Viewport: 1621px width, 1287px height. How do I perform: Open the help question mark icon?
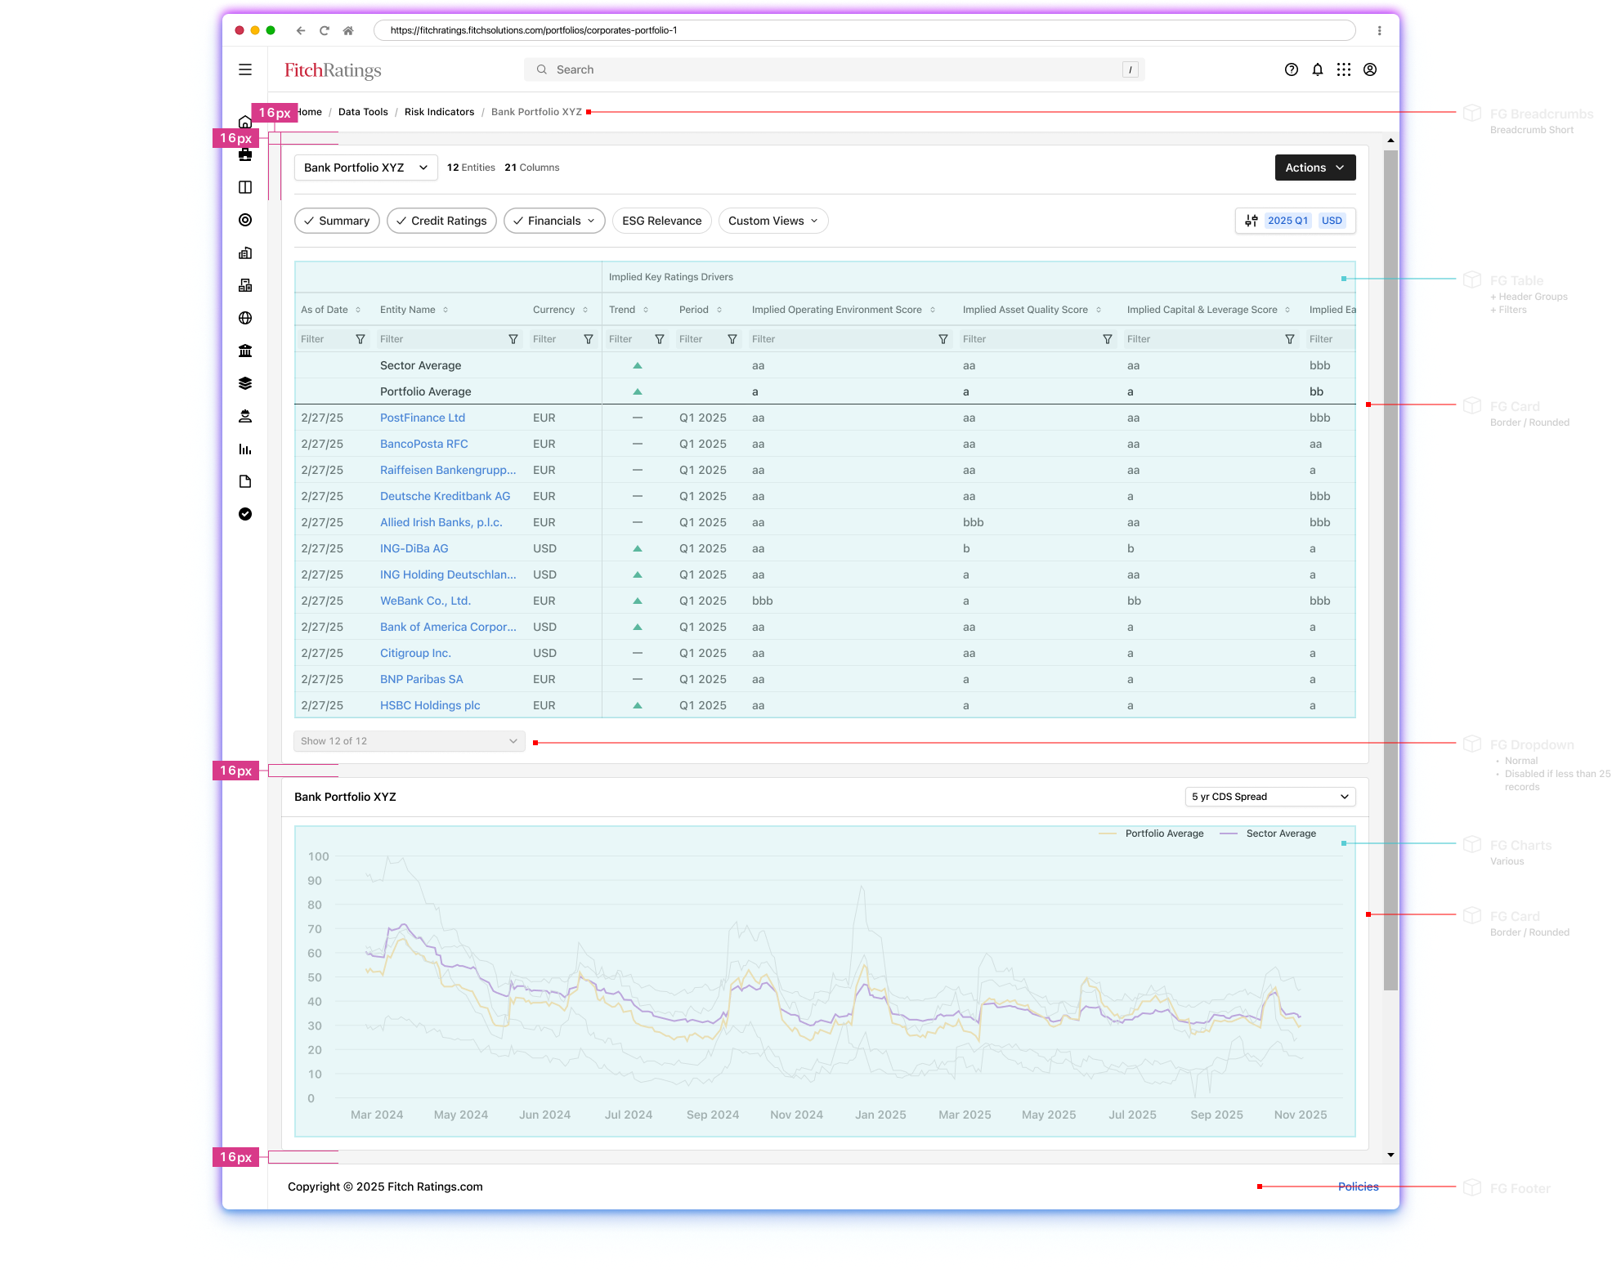click(x=1292, y=69)
